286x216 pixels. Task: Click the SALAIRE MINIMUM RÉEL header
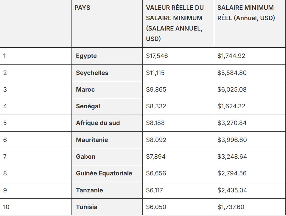[x=246, y=13]
